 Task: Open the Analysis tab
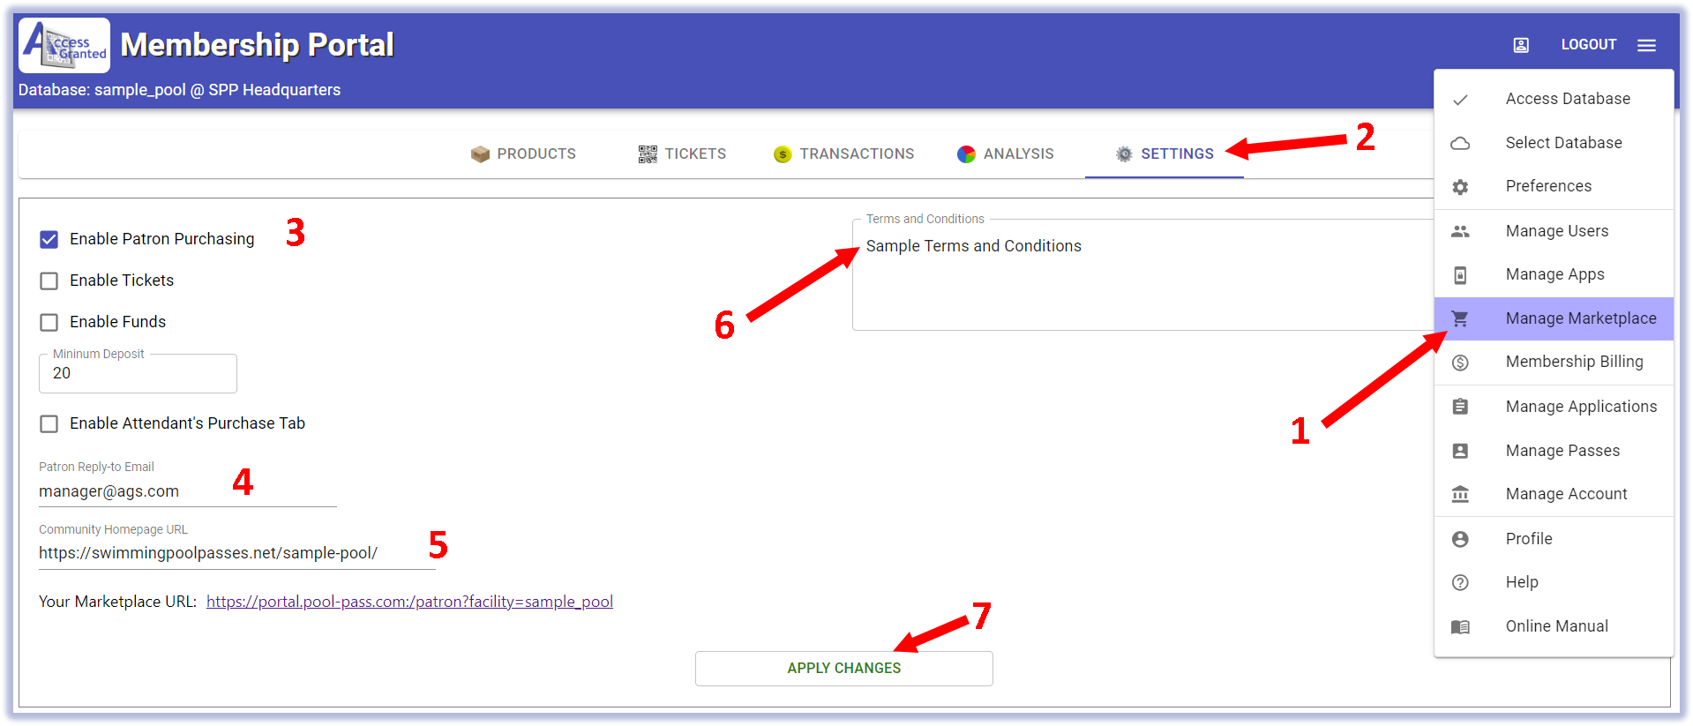1006,154
